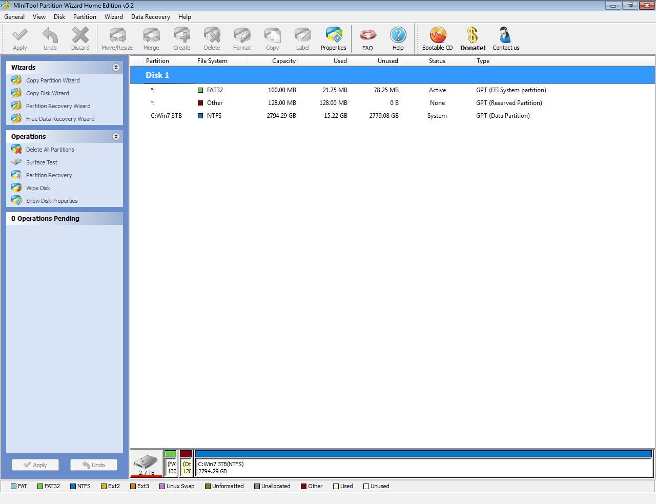Screen dimensions: 656x504
Task: Select the FAT32 block in disk map
Action: tap(171, 464)
